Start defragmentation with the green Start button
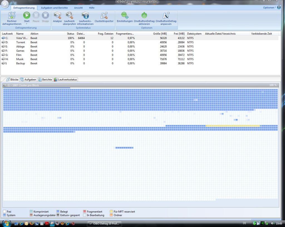 pyautogui.click(x=27, y=16)
